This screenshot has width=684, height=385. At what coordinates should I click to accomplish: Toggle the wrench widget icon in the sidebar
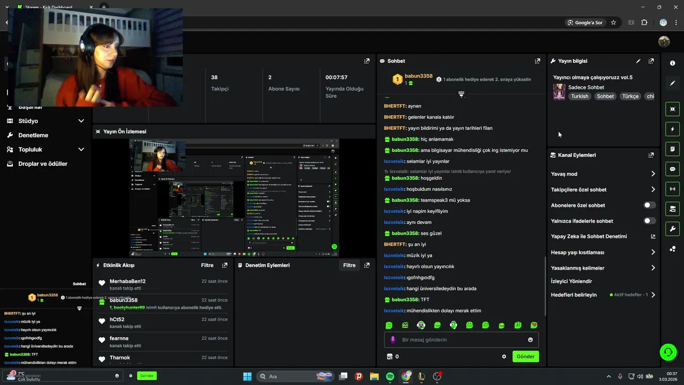[672, 229]
